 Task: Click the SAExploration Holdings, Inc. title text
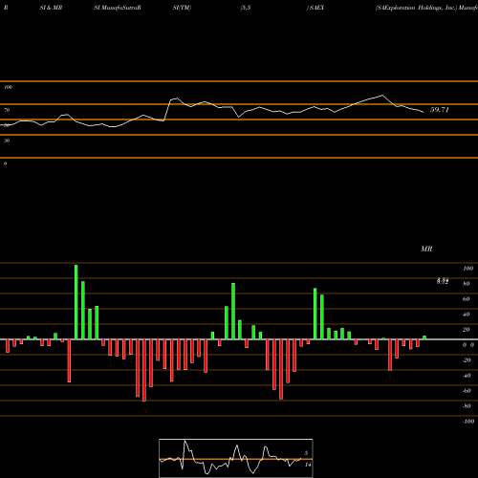pos(417,8)
